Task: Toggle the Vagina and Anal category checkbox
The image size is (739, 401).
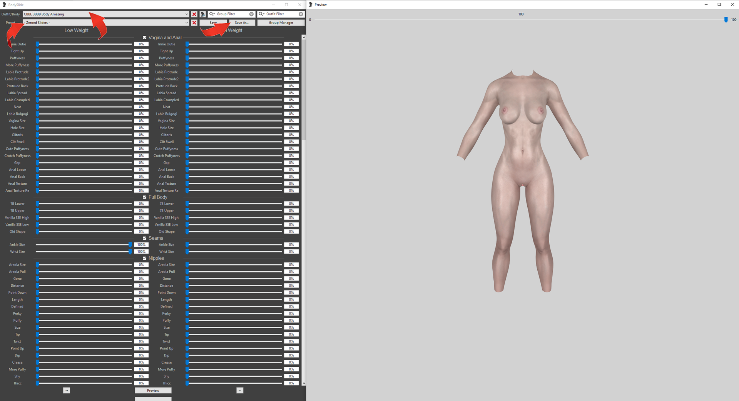Action: click(x=145, y=38)
